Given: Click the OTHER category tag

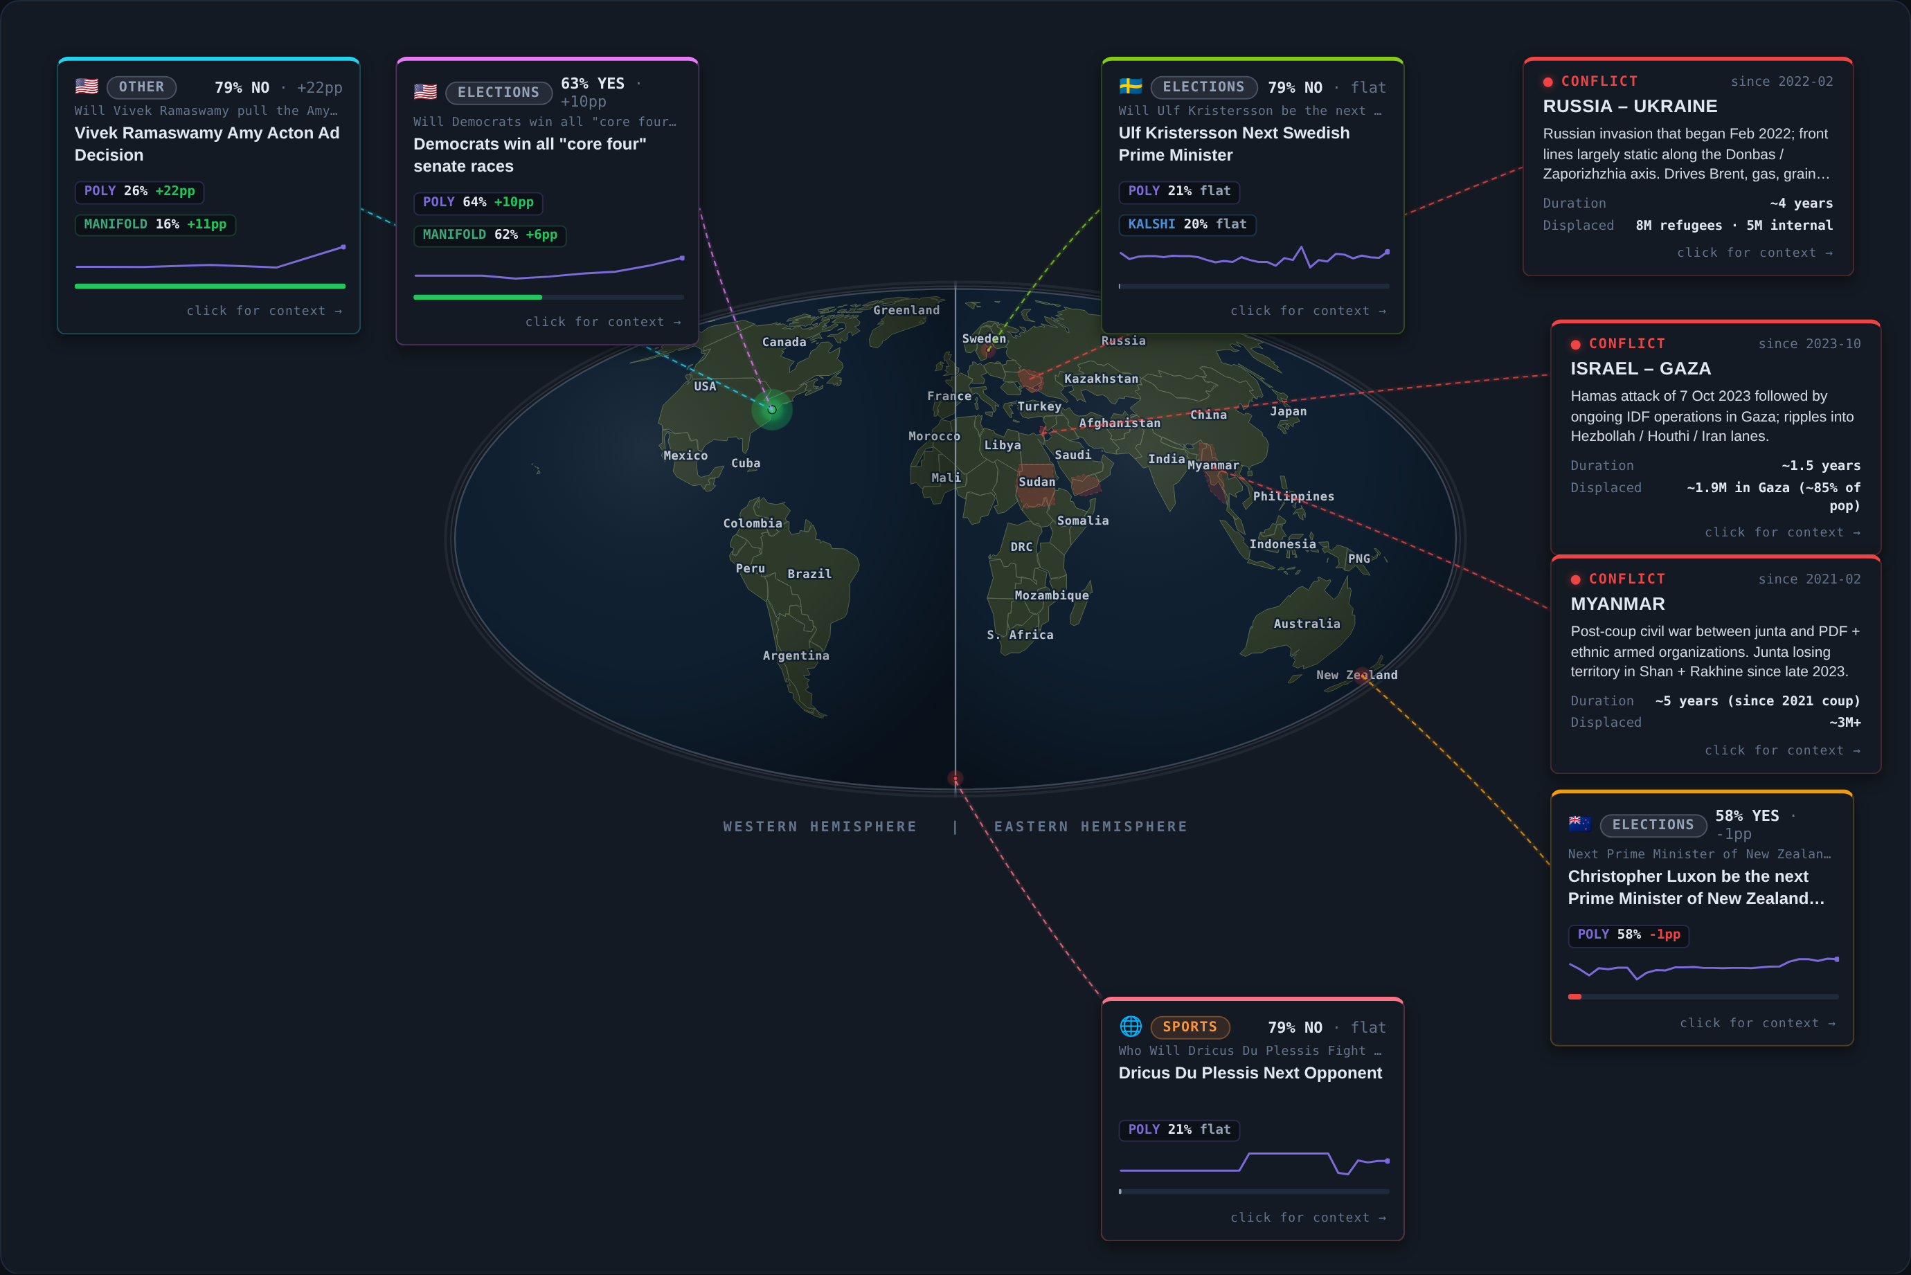Looking at the screenshot, I should pos(141,87).
